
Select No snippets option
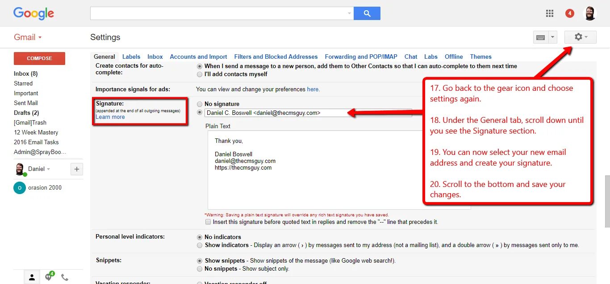(200, 269)
